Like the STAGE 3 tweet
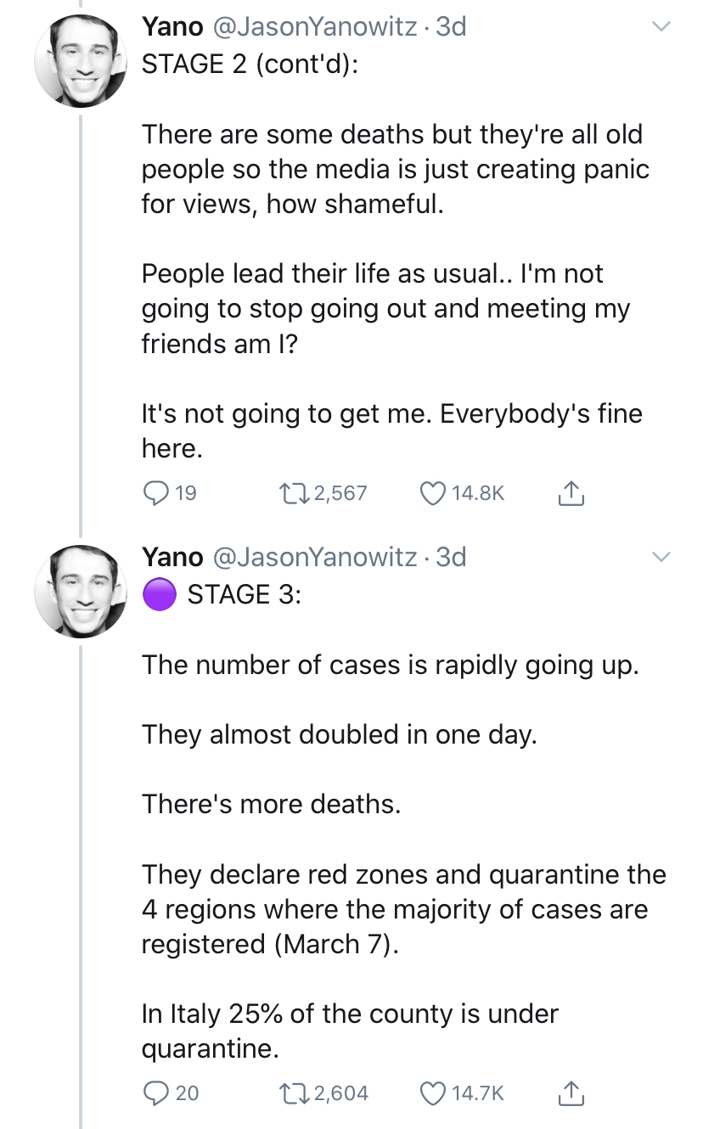This screenshot has width=703, height=1129. [x=435, y=1092]
